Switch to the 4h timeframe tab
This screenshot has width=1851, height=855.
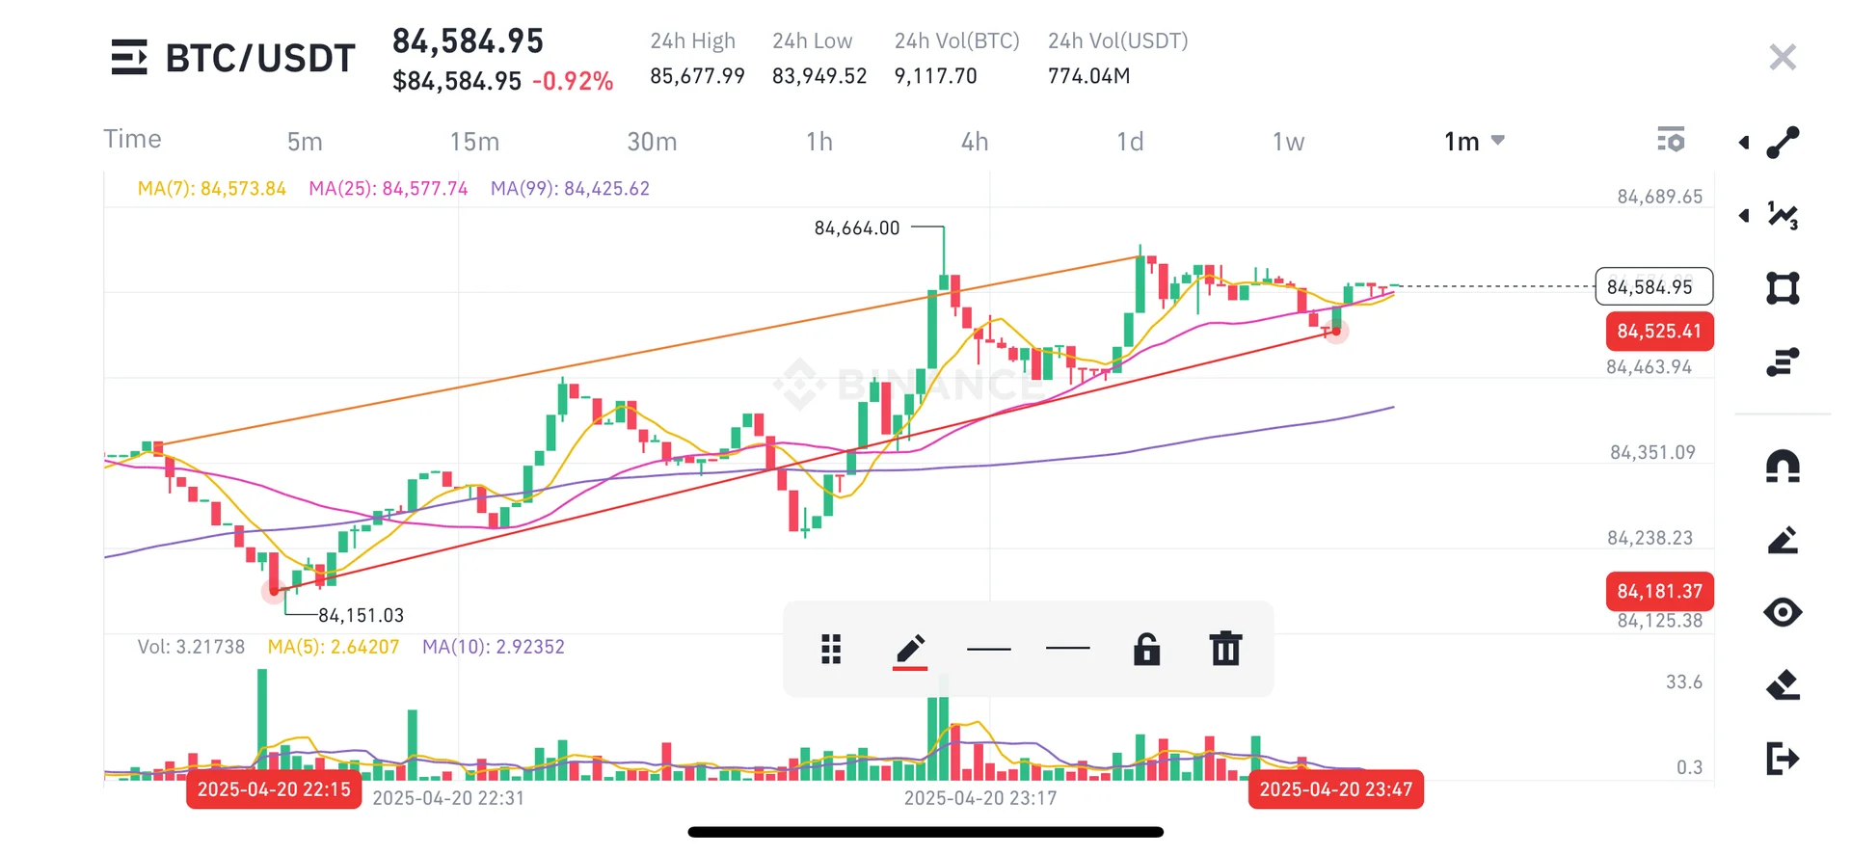[975, 142]
